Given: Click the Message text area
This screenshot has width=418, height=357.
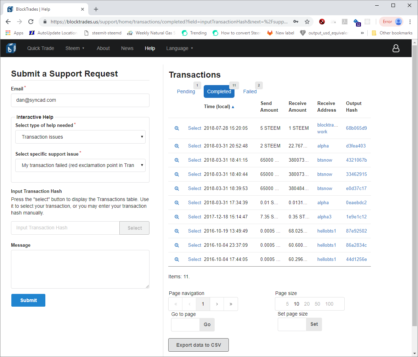Looking at the screenshot, I should pos(80,269).
